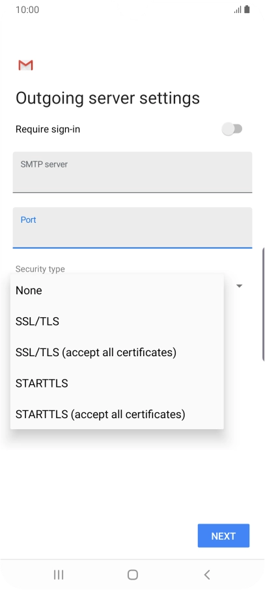The image size is (265, 590).
Task: Focus the Port input field
Action: pos(133,228)
